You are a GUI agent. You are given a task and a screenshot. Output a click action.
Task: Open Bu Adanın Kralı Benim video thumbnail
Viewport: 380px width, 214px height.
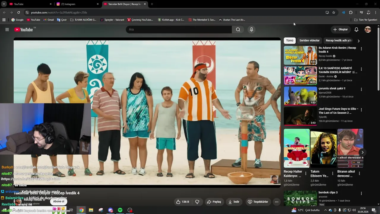(x=300, y=55)
